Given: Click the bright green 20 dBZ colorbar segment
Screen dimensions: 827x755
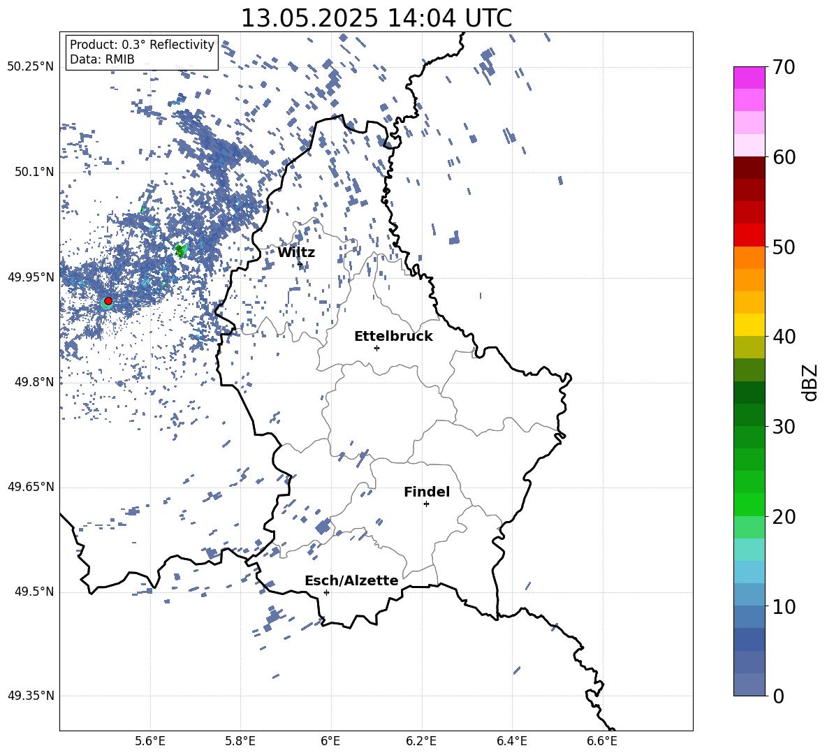Looking at the screenshot, I should pyautogui.click(x=749, y=504).
